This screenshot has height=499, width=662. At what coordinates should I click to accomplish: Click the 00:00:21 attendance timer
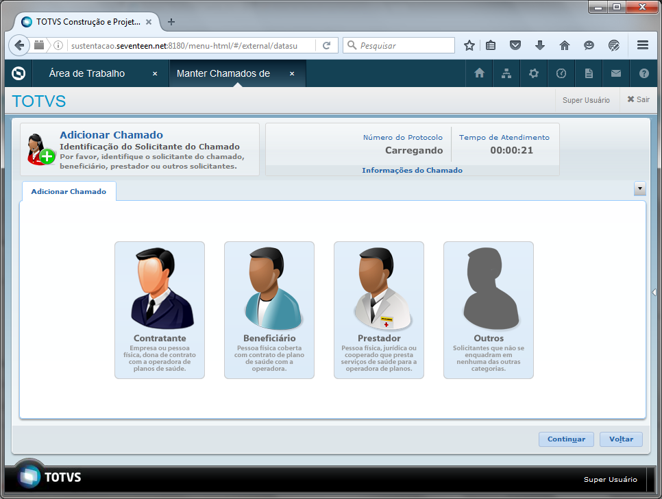[511, 150]
